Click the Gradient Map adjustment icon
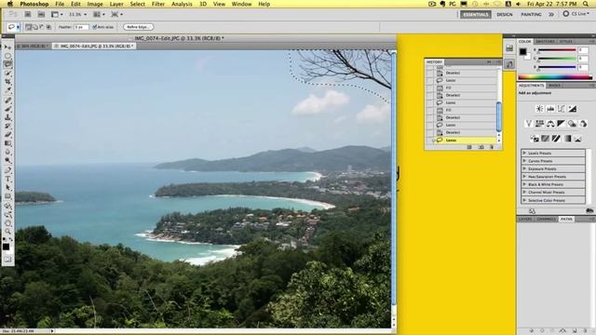596x335 pixels. point(567,139)
